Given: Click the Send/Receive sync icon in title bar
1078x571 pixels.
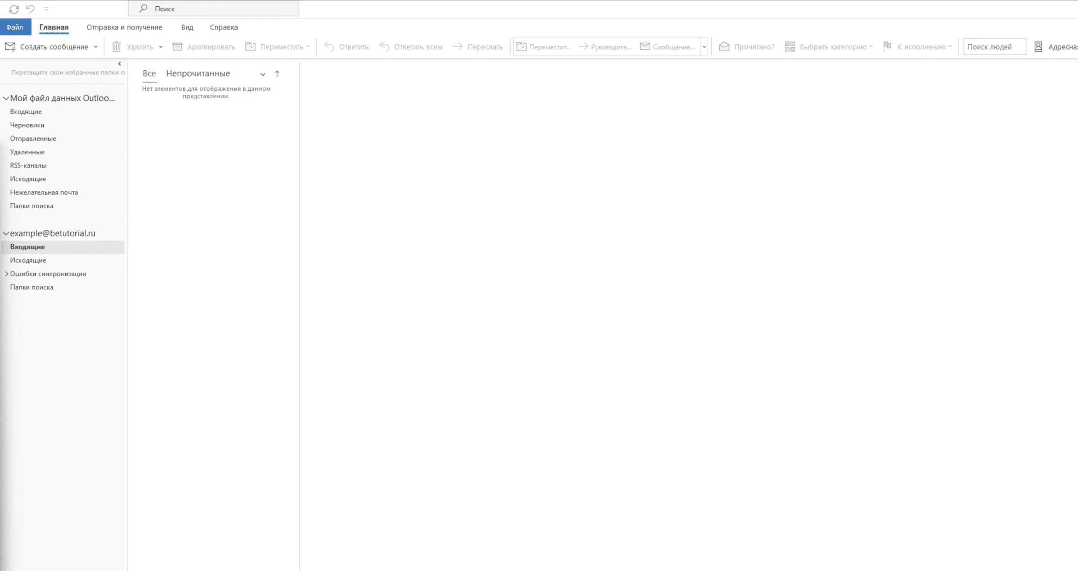Looking at the screenshot, I should [14, 9].
